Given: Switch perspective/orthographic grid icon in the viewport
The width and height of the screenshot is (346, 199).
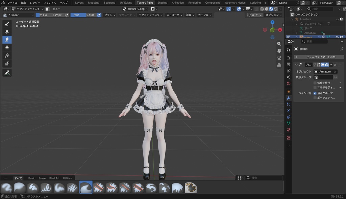Looking at the screenshot, I should (279, 65).
